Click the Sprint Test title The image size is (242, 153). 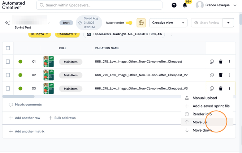pos(23,27)
